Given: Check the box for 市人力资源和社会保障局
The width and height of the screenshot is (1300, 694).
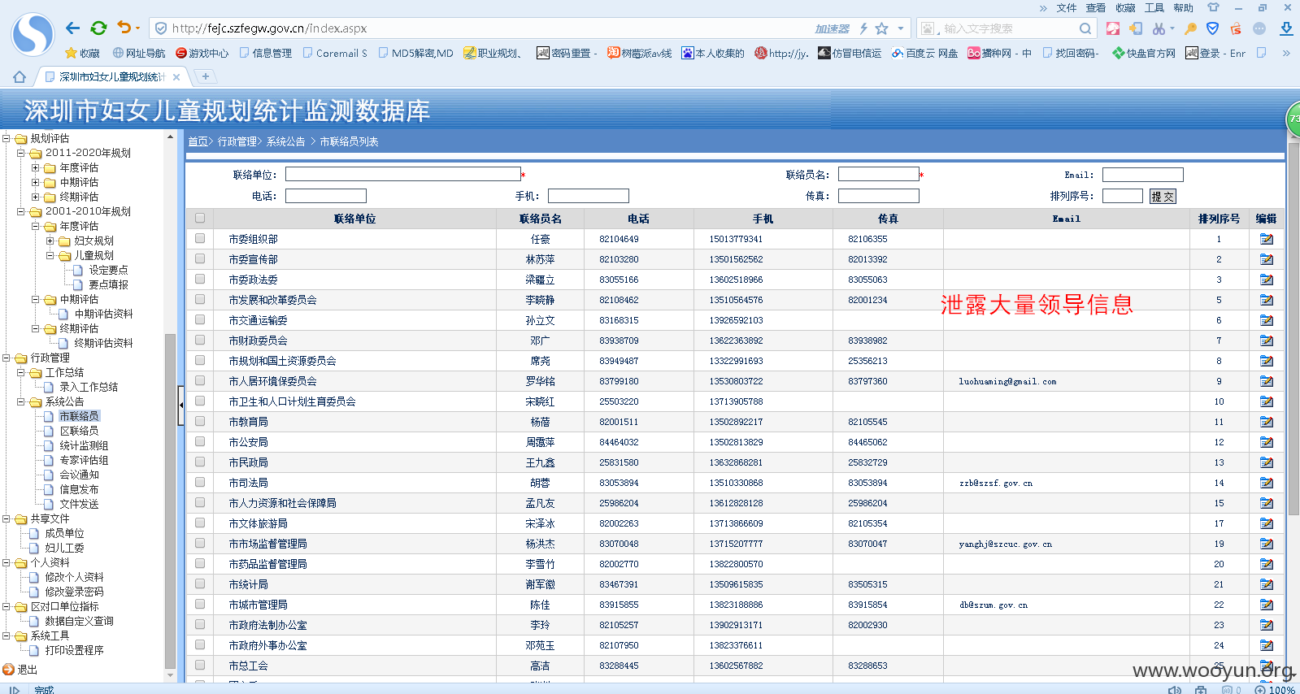Looking at the screenshot, I should tap(200, 502).
